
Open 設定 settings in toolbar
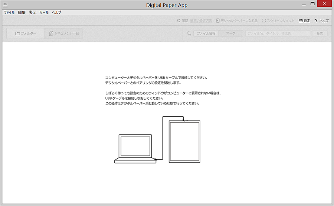click(304, 21)
